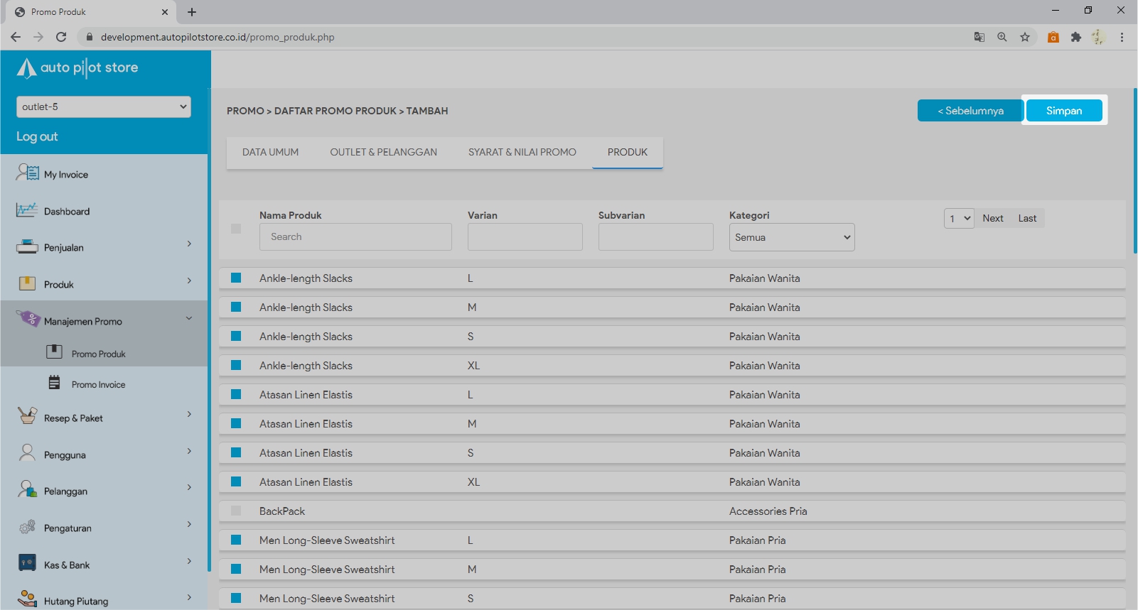Click the Nama Produk search field
Viewport: 1138px width, 610px height.
coord(355,237)
